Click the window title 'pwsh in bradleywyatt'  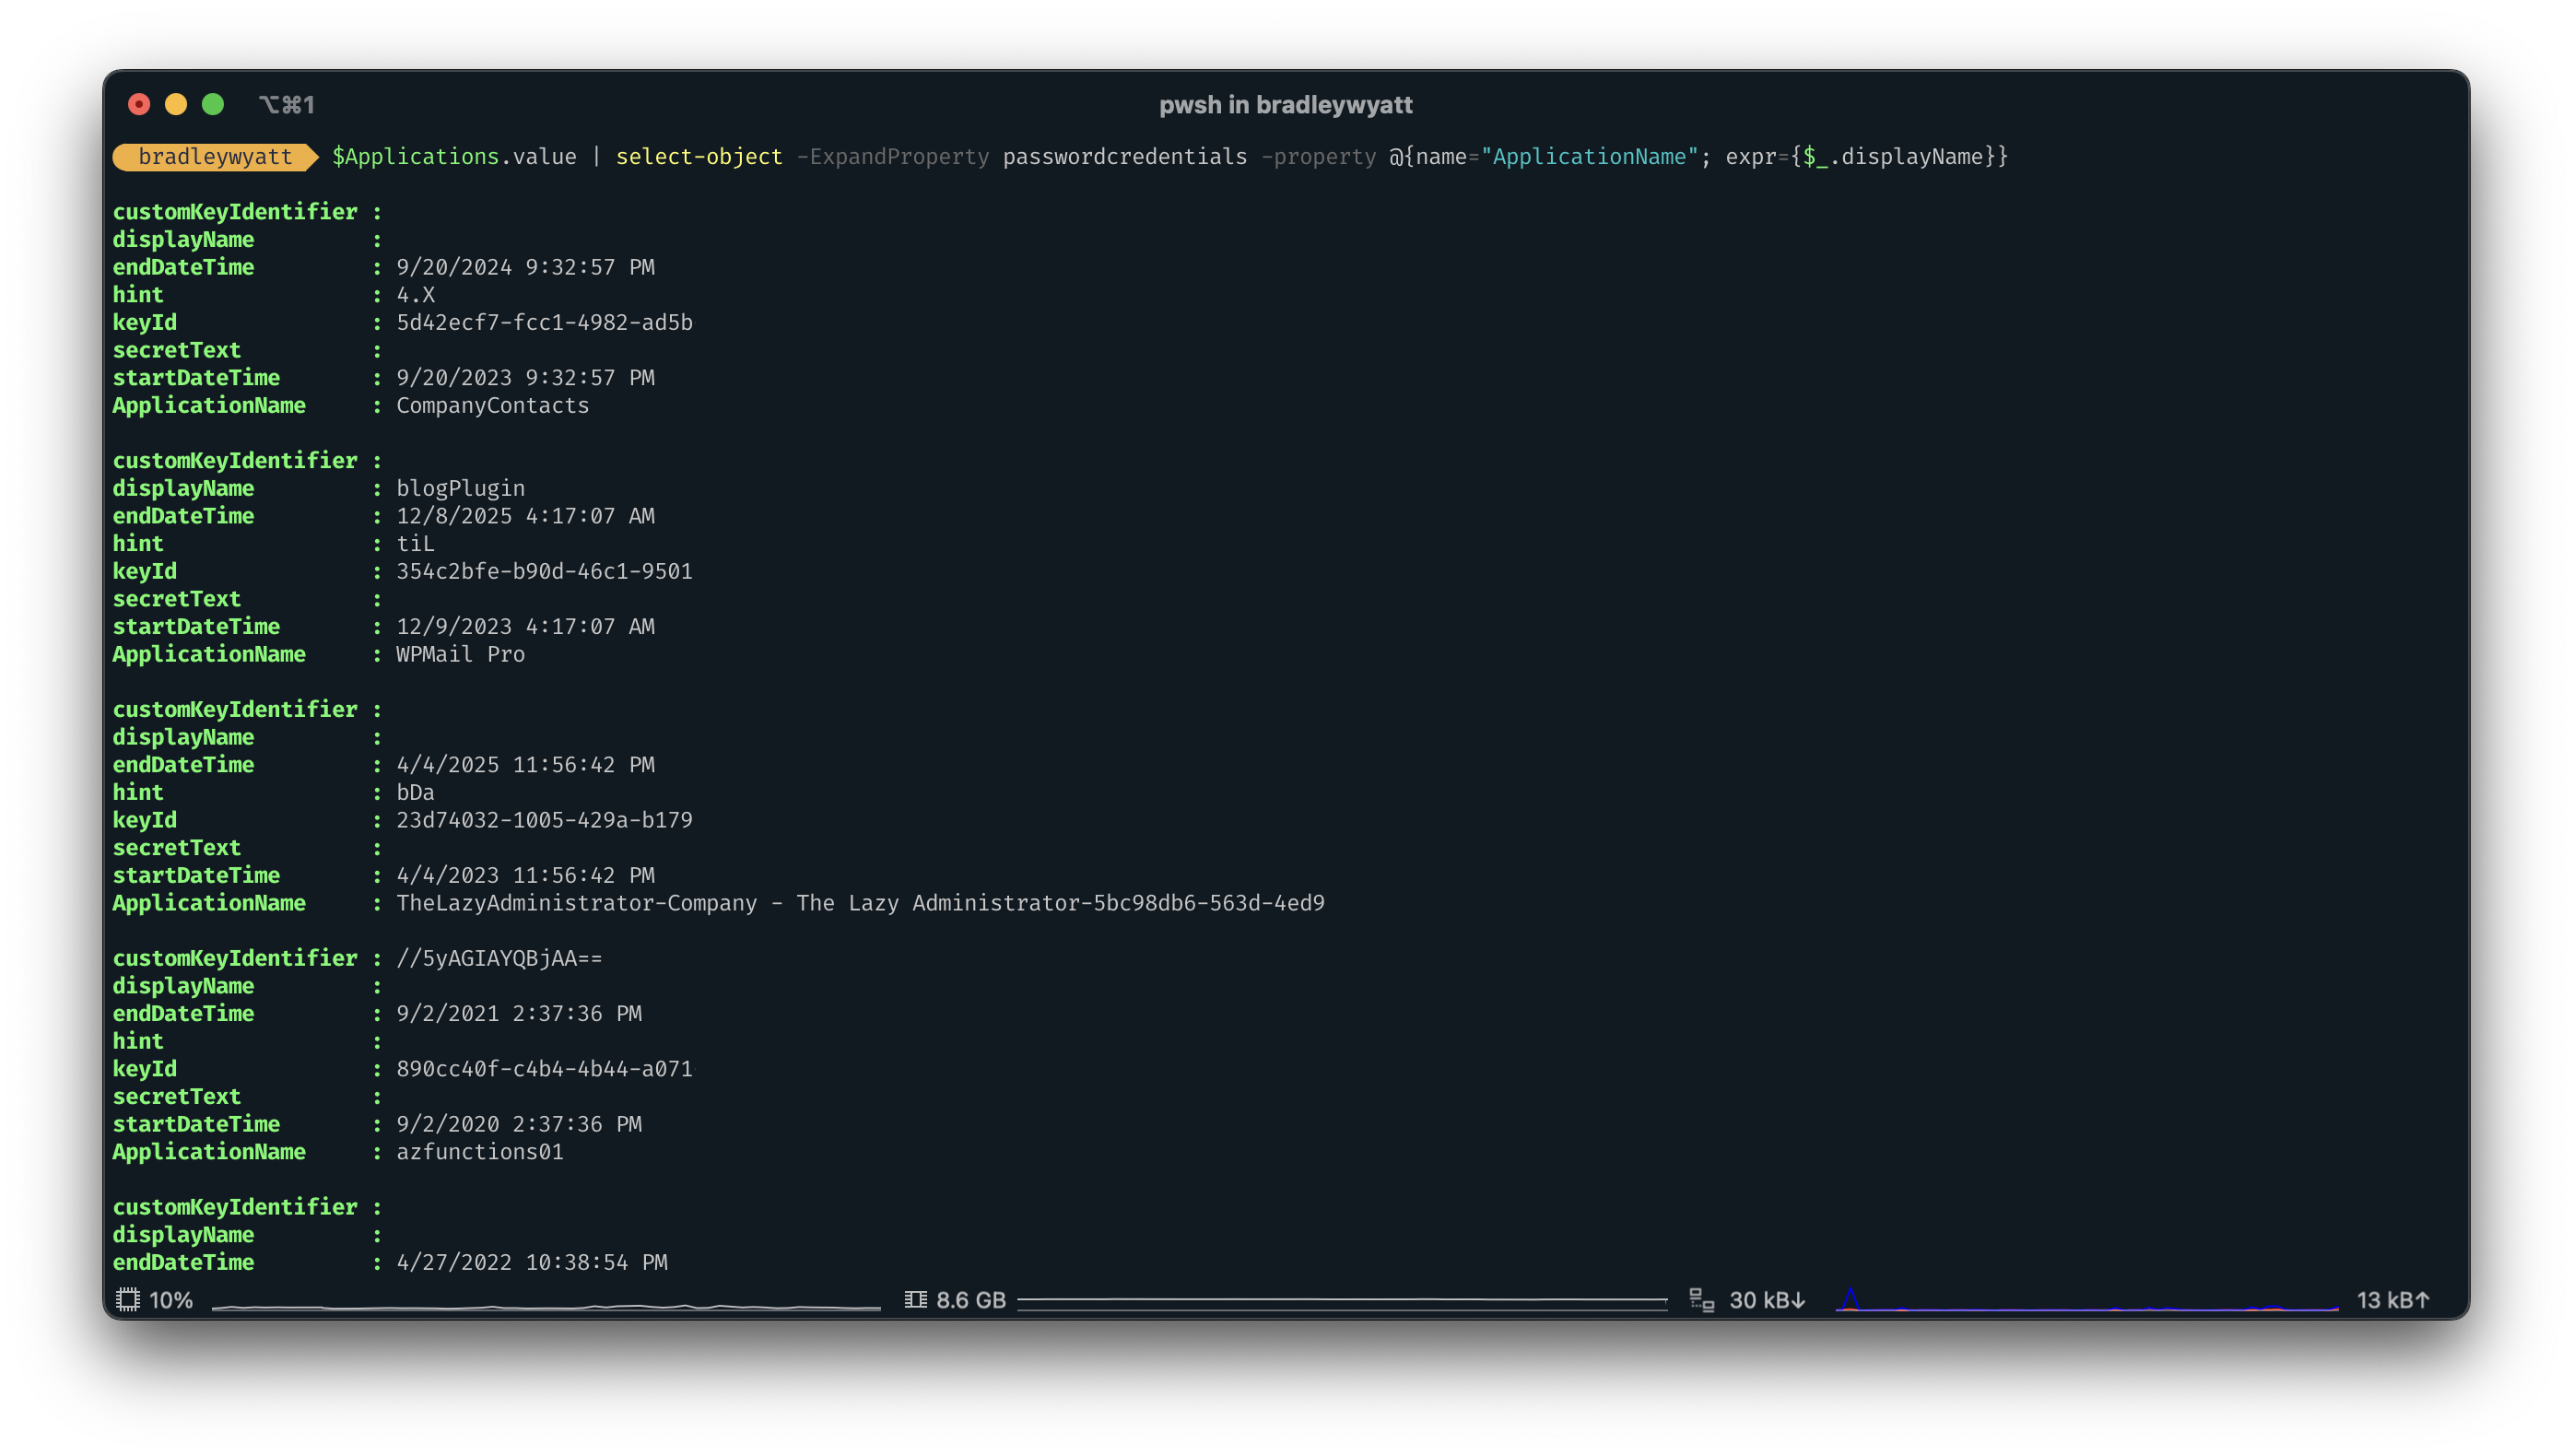pyautogui.click(x=1286, y=104)
